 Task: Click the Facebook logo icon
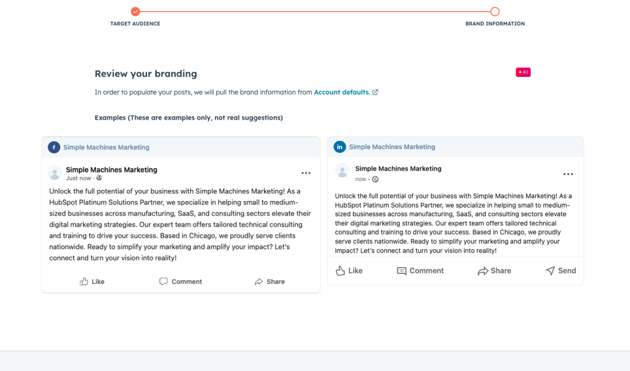(x=54, y=147)
